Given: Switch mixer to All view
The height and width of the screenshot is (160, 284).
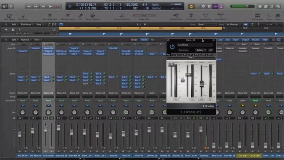Looking at the screenshot, I should pyautogui.click(x=152, y=40).
